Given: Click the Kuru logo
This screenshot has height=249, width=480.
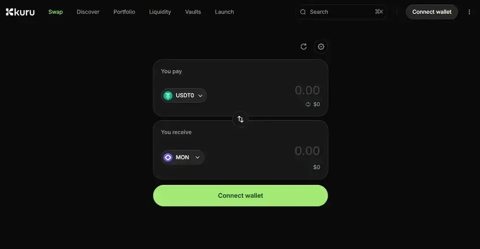Looking at the screenshot, I should (20, 12).
